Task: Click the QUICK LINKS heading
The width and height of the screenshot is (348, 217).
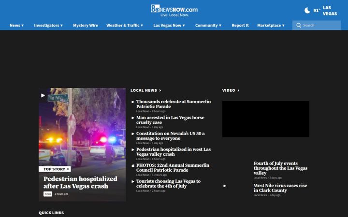Action: click(51, 213)
